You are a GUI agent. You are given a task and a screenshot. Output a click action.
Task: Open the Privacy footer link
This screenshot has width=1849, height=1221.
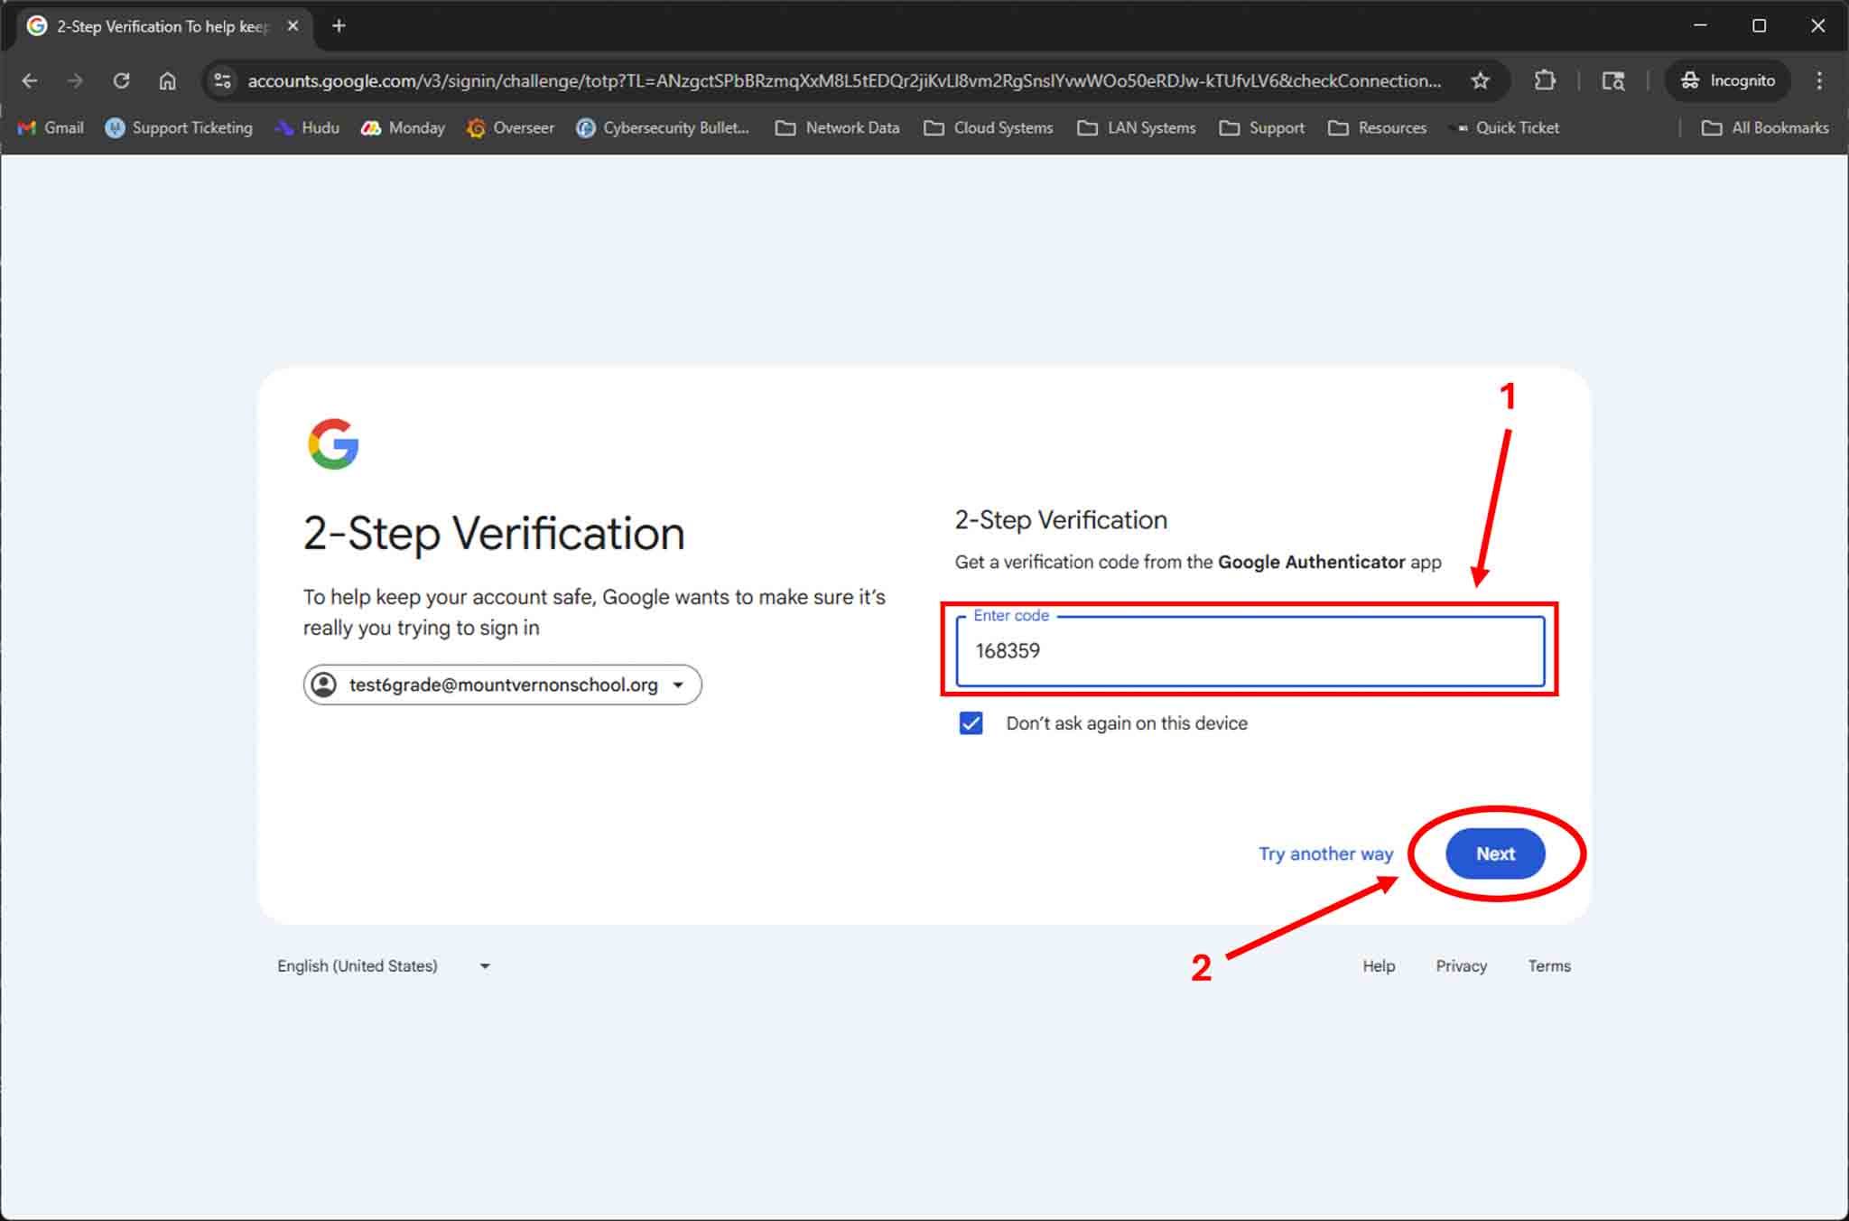tap(1461, 965)
